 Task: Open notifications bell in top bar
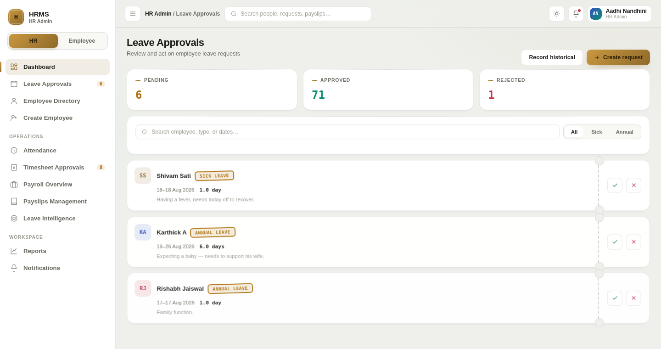[576, 14]
